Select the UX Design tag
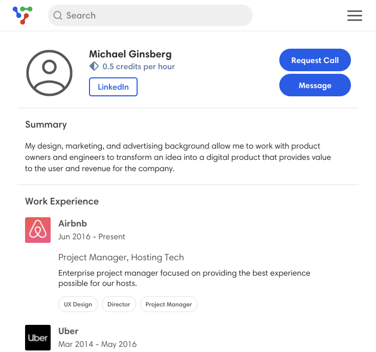 pyautogui.click(x=78, y=304)
